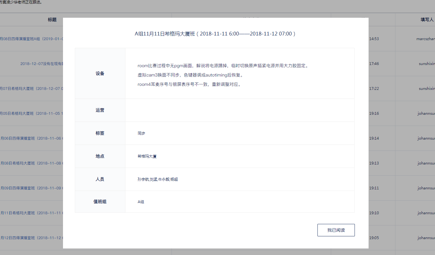
Task: Open the 2018-12-07没有在现有的 log link
Action: click(x=41, y=64)
